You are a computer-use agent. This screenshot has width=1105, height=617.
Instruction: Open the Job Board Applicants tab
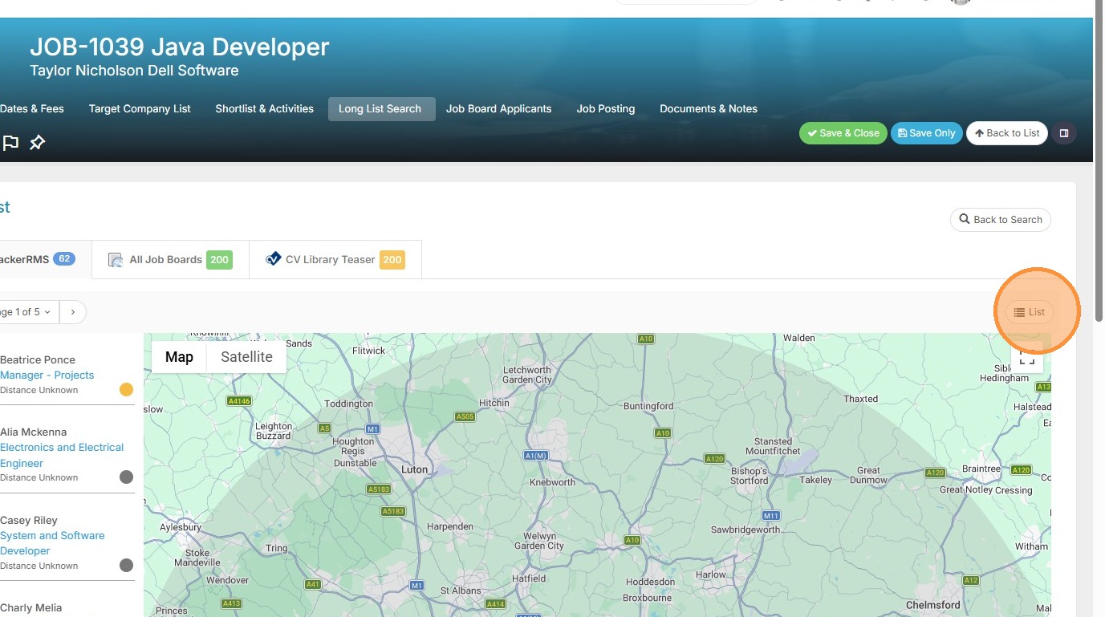(499, 109)
